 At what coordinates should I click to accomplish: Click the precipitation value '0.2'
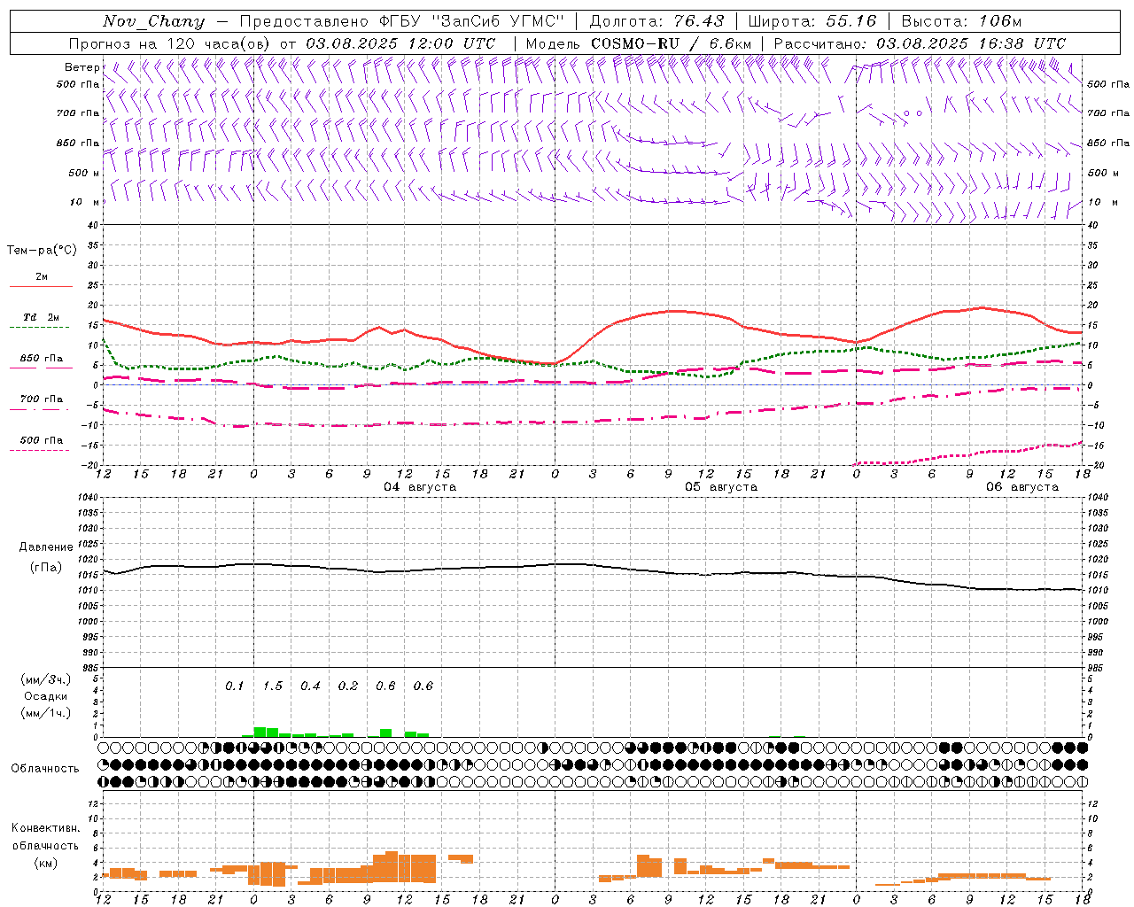348,686
